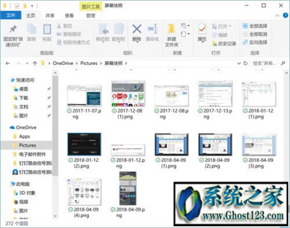Click navigation pane scroll down arrow

click(x=55, y=216)
